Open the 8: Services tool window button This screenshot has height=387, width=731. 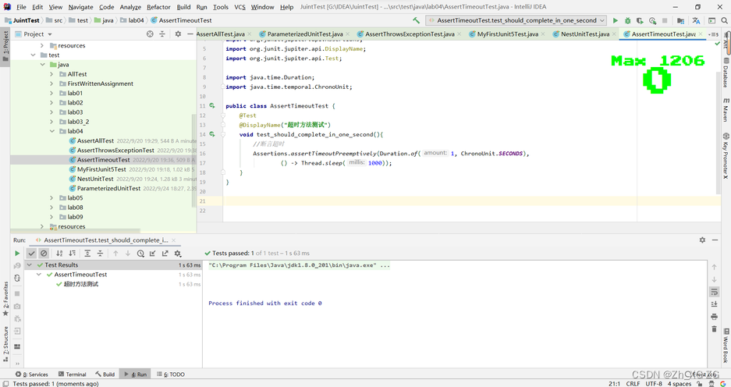point(31,375)
